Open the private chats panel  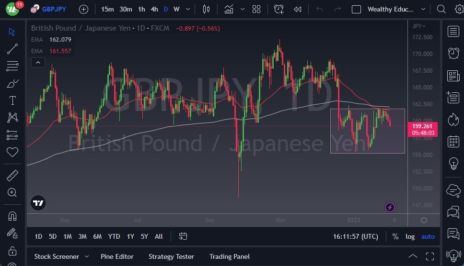(453, 212)
